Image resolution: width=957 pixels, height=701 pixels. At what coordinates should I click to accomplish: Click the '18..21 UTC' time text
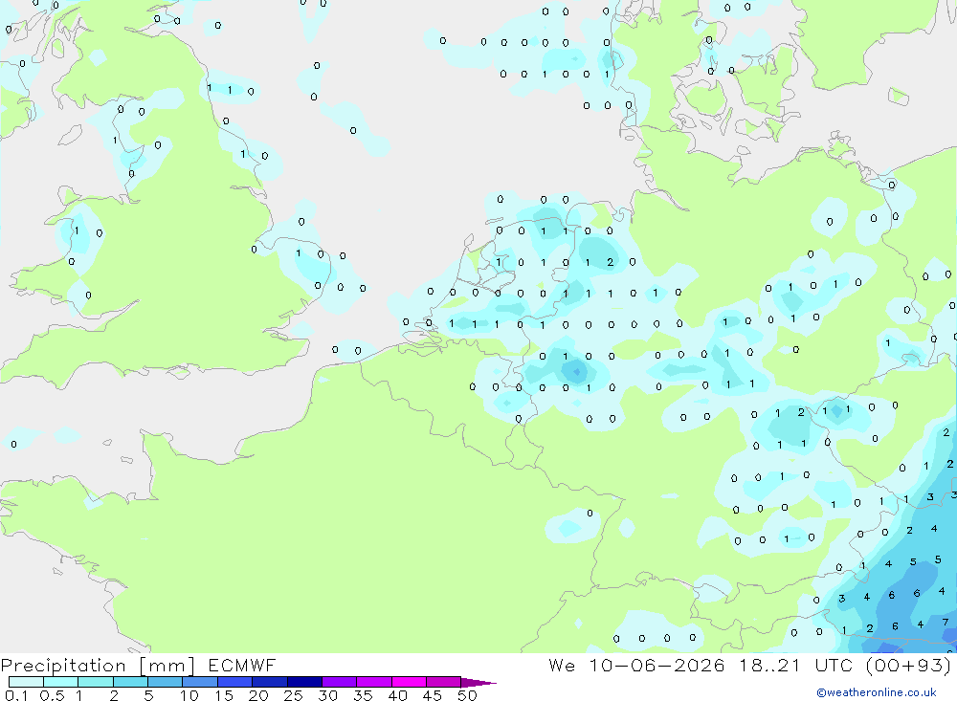click(x=796, y=665)
